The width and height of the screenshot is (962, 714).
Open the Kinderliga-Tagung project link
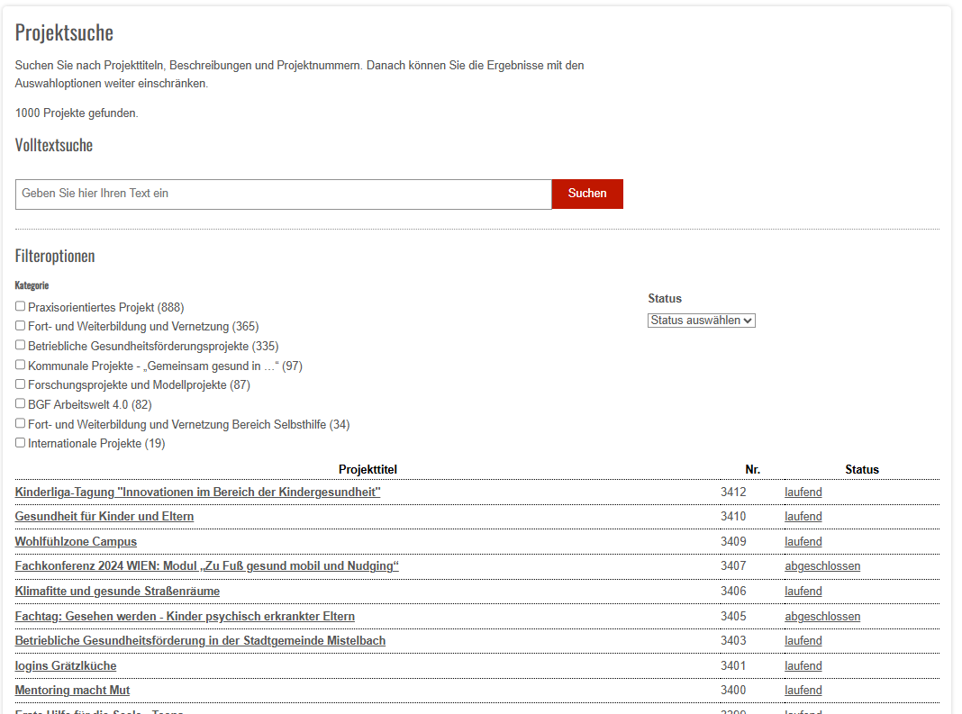click(x=197, y=493)
